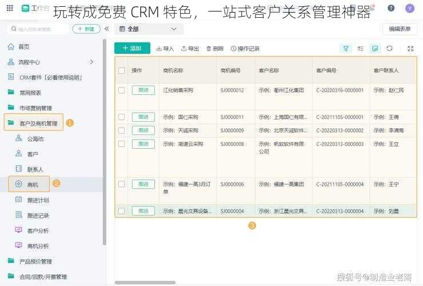Click the 商机名称 column header

click(173, 70)
